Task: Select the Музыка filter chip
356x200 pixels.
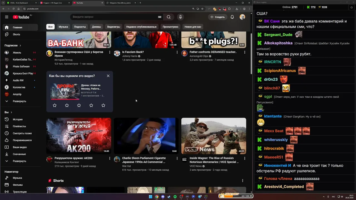Action: (63, 27)
